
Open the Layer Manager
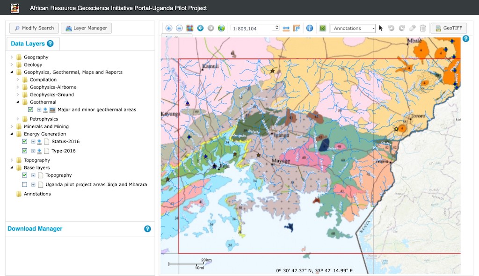[86, 28]
